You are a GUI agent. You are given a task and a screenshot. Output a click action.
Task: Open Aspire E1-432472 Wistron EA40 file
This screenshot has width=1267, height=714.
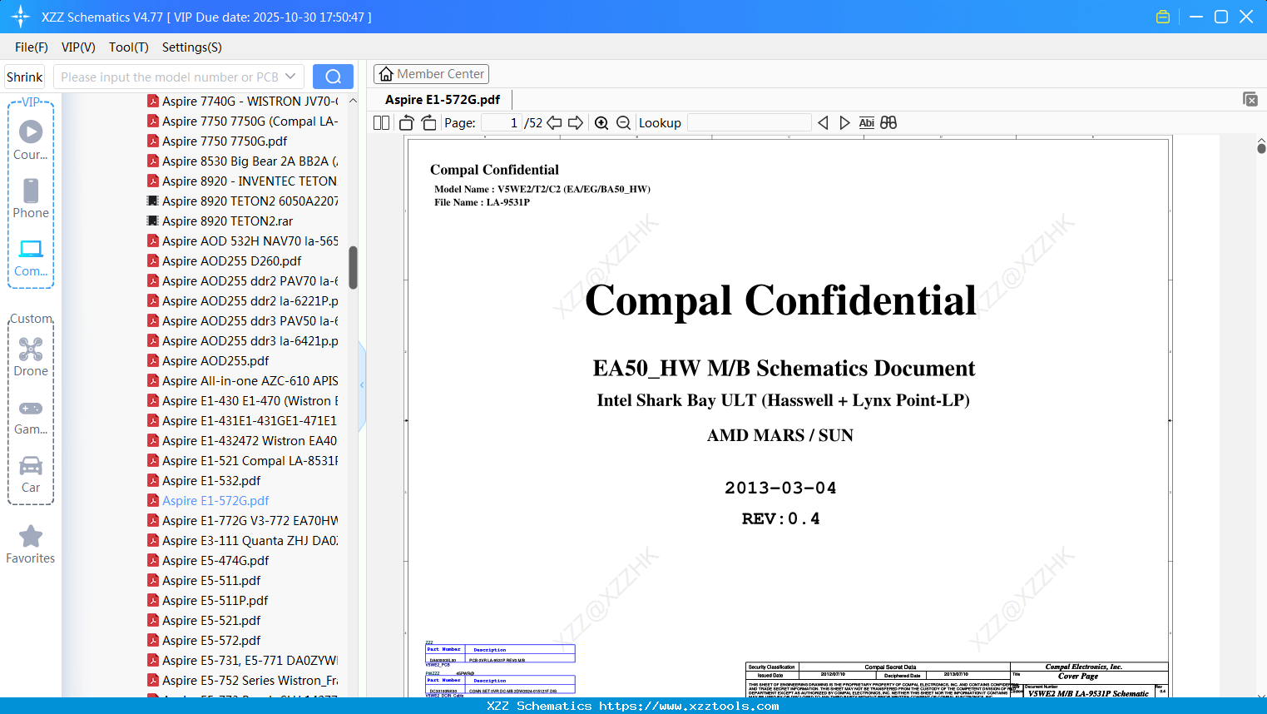250,441
